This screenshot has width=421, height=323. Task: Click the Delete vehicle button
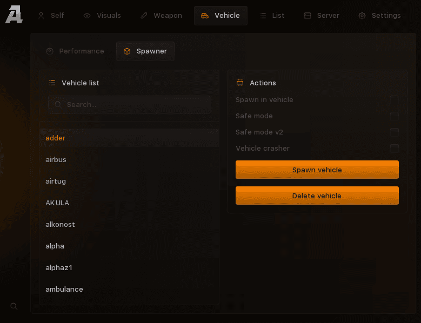click(317, 196)
